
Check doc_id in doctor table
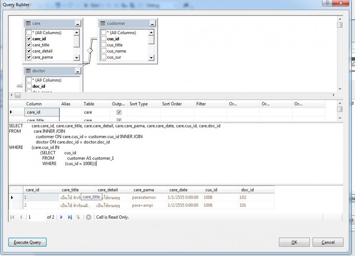click(29, 86)
